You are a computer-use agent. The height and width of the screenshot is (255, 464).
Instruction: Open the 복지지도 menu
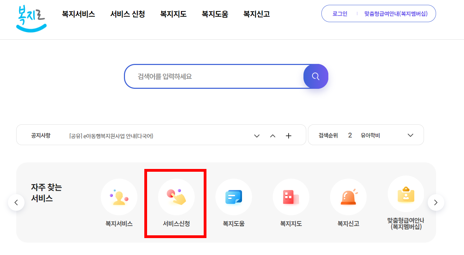click(173, 14)
